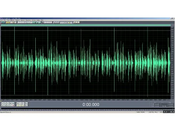Screen dimensions: 175x131
Task: Open the Effects menu
Action: (13, 20)
